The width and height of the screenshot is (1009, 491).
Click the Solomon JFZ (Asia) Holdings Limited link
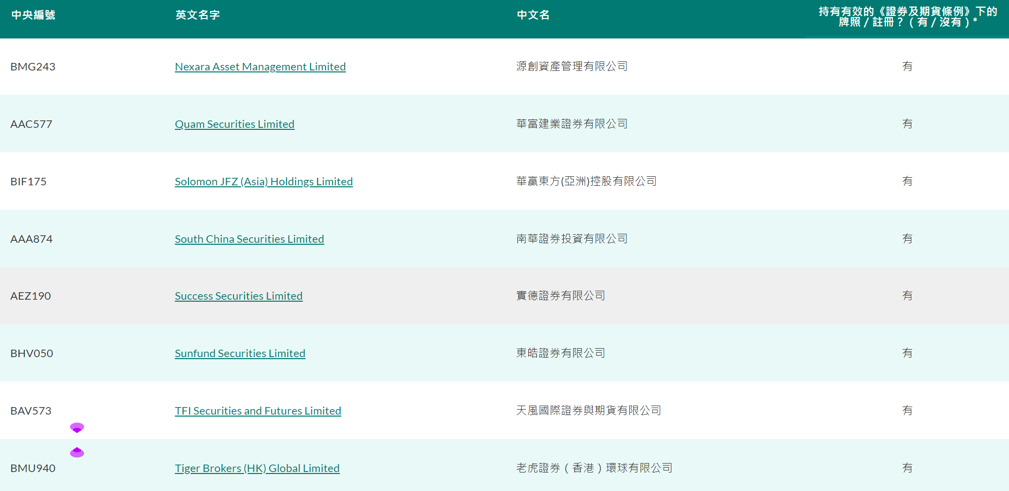pos(264,181)
